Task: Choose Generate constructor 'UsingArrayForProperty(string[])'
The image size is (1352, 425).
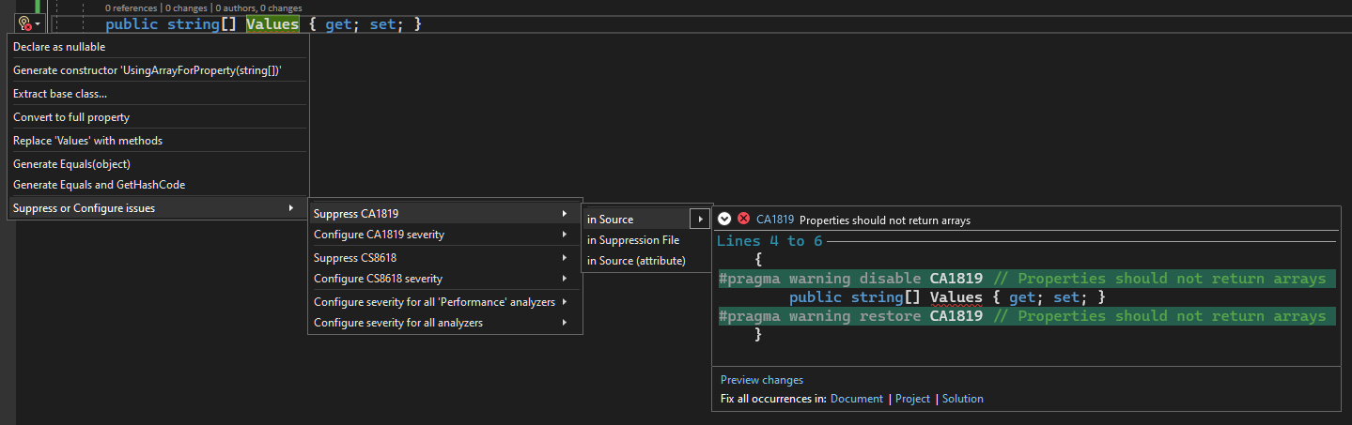Action: tap(158, 70)
